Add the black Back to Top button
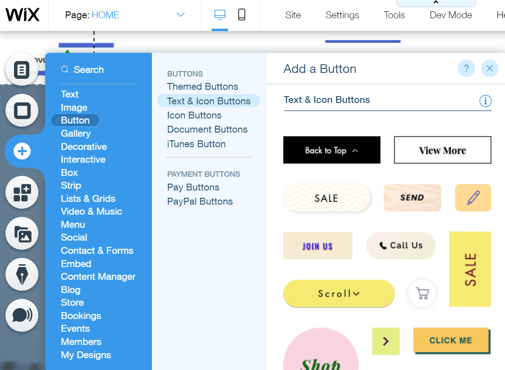The height and width of the screenshot is (370, 505). tap(332, 150)
